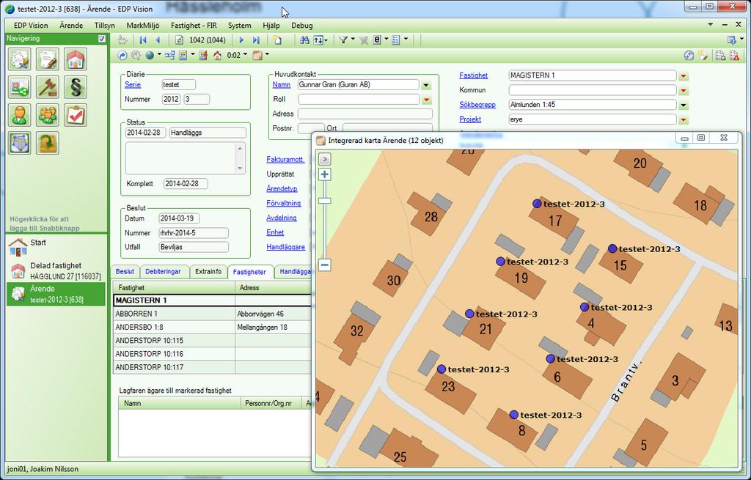Click the Projekt link
Screen dimensions: 751x480
470,119
